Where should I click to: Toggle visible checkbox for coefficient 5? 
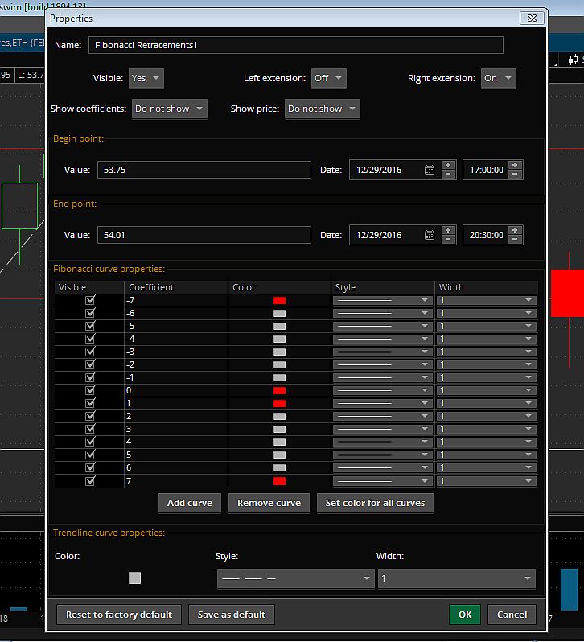coord(90,455)
